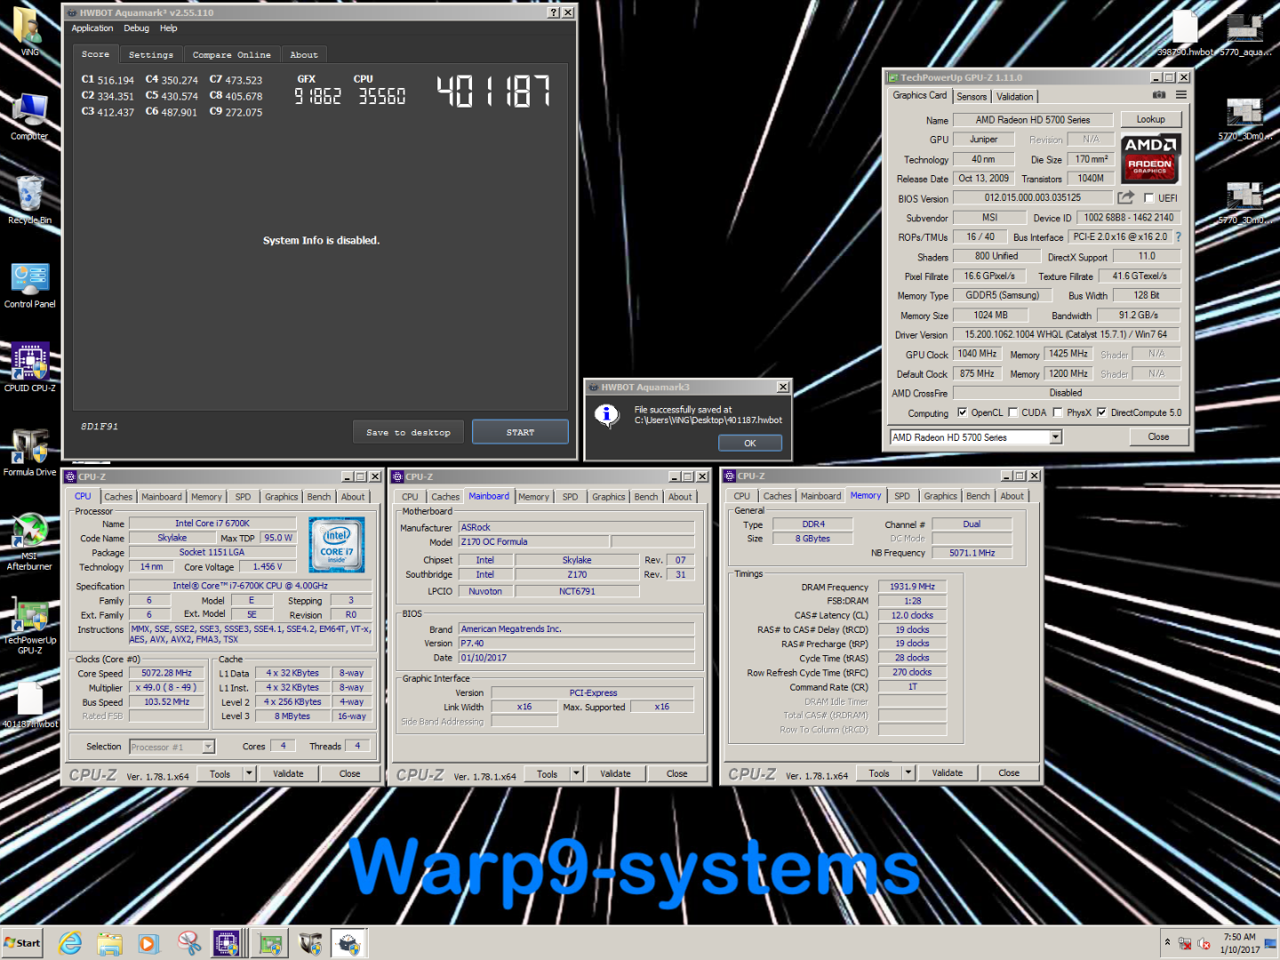1280x960 pixels.
Task: Open the Help menu in Aquamark
Action: (x=168, y=28)
